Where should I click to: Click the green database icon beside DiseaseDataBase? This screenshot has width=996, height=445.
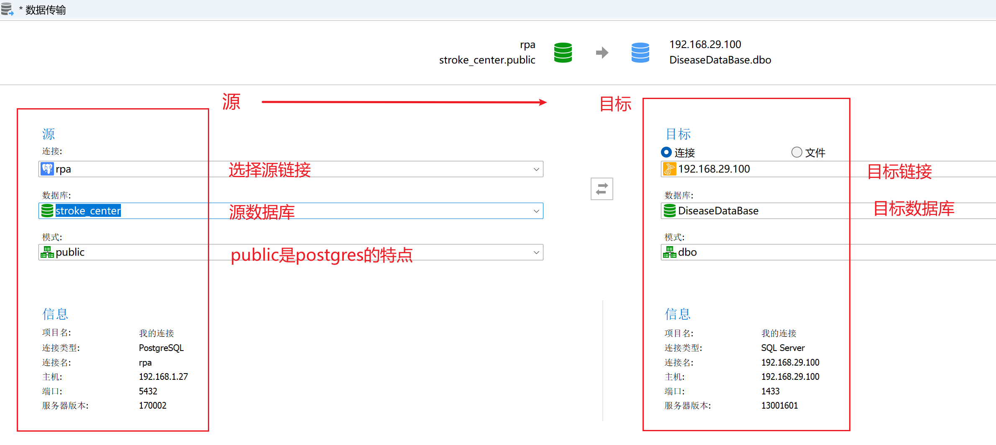coord(670,211)
